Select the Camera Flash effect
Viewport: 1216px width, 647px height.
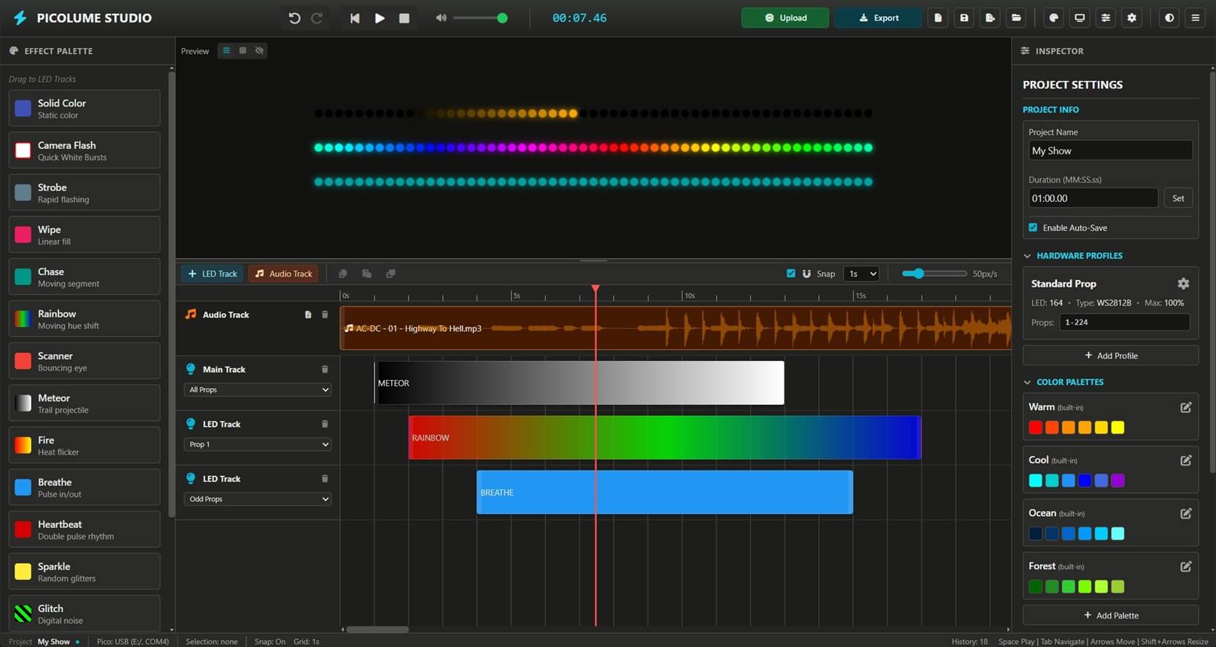(85, 150)
